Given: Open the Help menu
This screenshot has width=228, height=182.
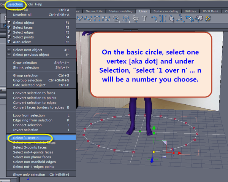Looking at the screenshot, I should pos(38,4).
